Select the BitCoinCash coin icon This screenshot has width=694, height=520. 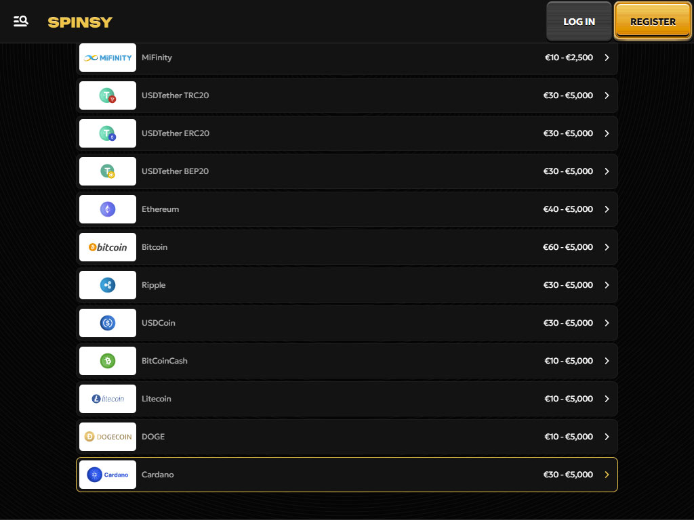tap(108, 361)
